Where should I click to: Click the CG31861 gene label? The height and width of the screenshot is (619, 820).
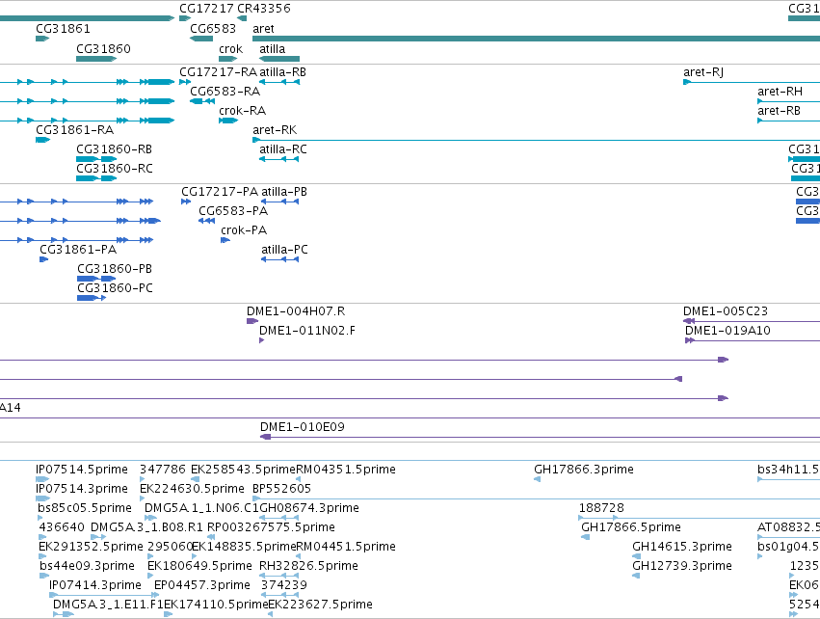click(x=63, y=29)
